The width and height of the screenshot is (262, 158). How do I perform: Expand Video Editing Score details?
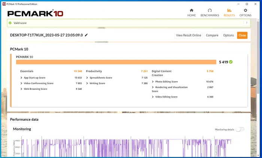click(x=153, y=97)
